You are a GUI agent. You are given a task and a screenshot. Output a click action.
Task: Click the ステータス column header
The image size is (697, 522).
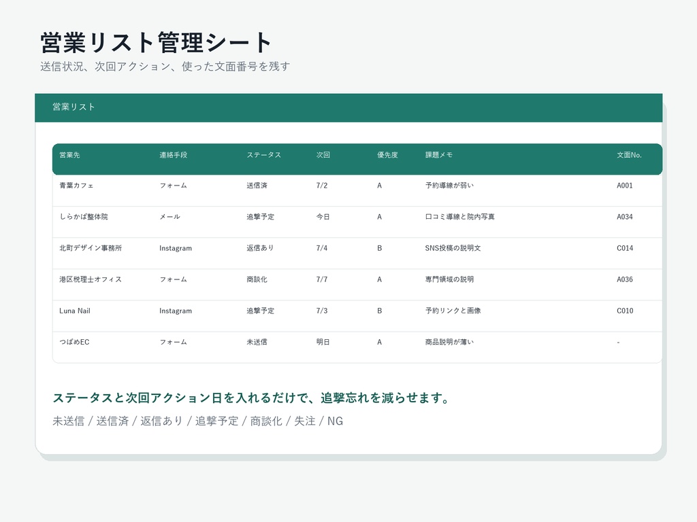tap(264, 155)
